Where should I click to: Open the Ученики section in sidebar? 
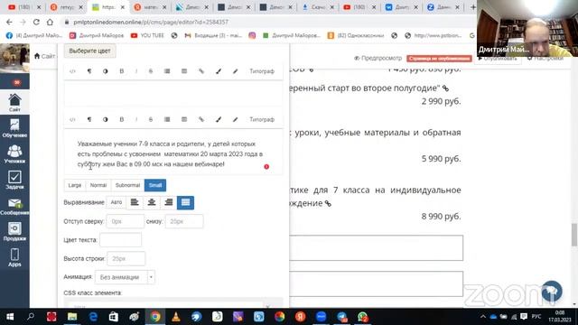tap(14, 154)
